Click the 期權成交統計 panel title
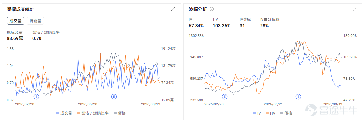 click(21, 9)
